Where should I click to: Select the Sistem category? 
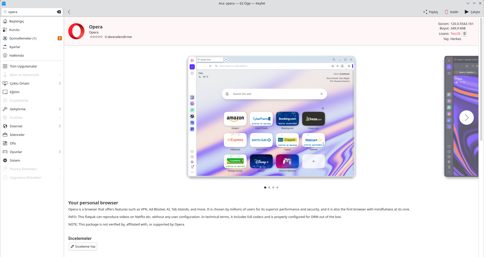(x=32, y=160)
